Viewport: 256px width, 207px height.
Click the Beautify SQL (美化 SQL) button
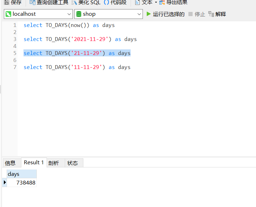(86, 2)
